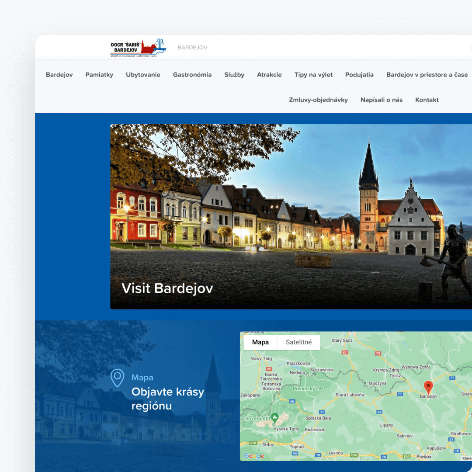The width and height of the screenshot is (472, 472).
Task: Open the Pamiatky menu item
Action: 99,75
